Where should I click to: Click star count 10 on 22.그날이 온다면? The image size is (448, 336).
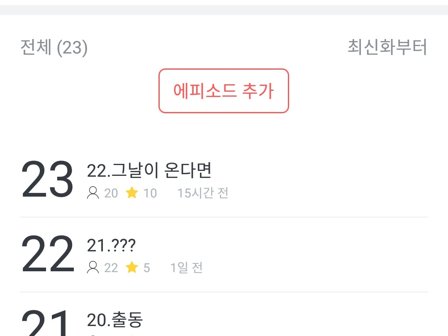150,193
